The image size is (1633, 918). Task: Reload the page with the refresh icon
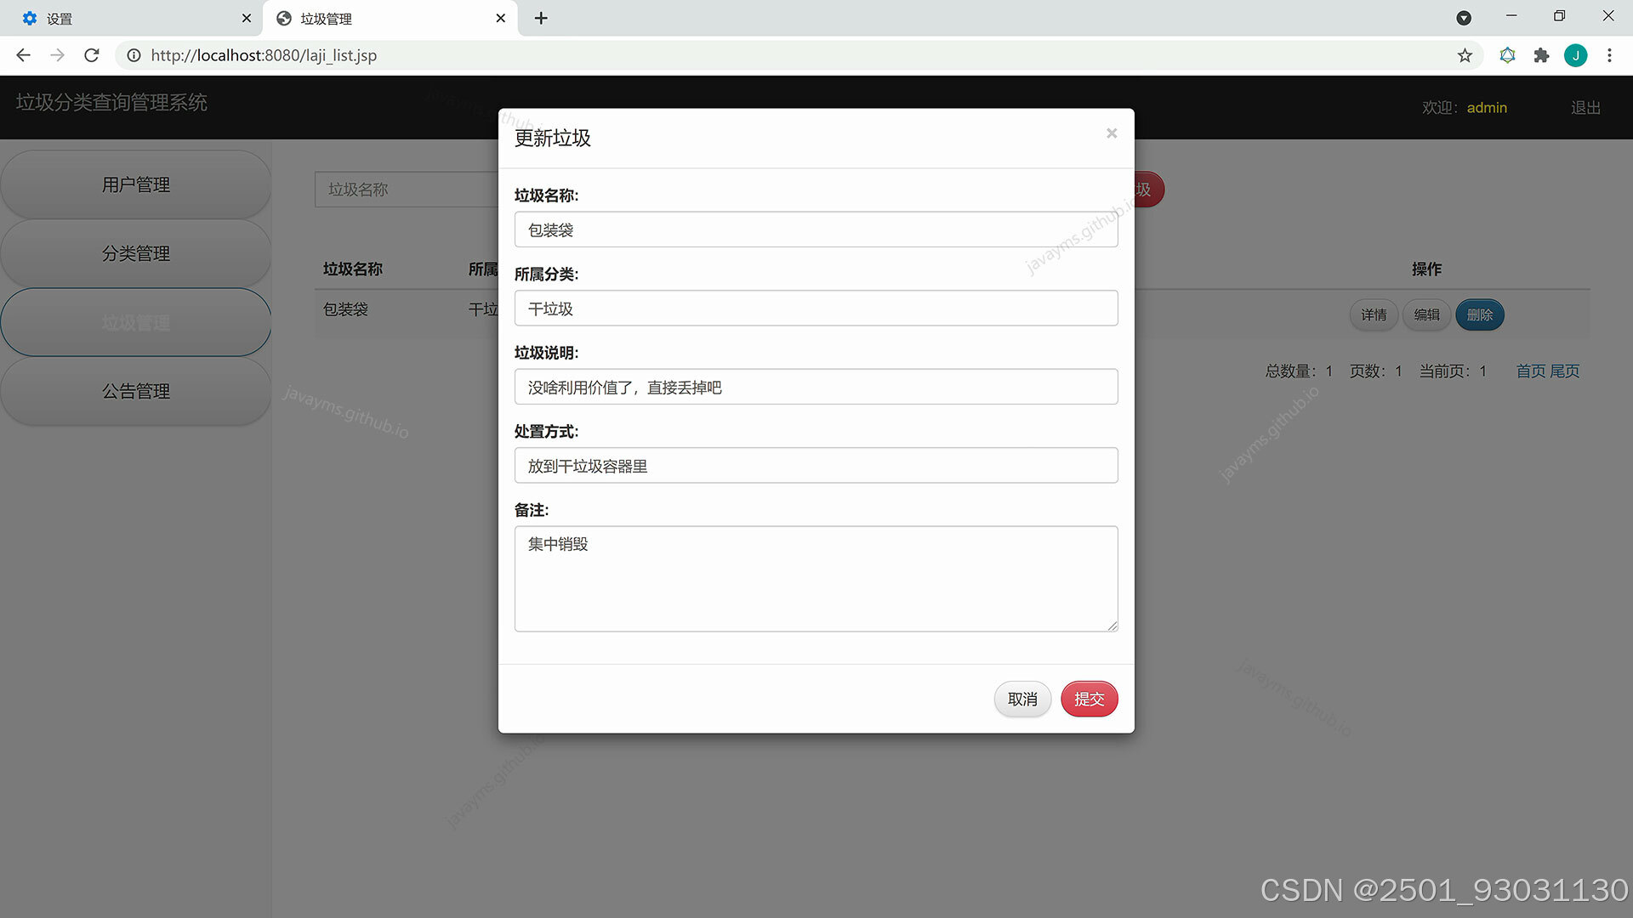(x=92, y=55)
